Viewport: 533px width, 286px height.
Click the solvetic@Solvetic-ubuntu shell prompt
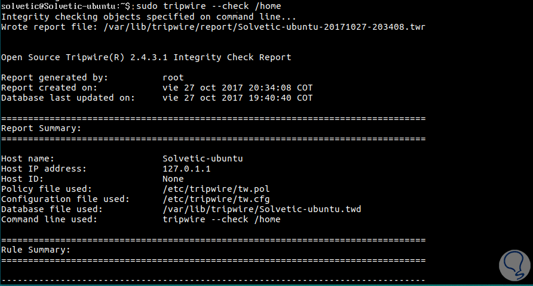66,7
